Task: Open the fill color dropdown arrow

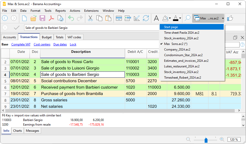Action: point(170,18)
